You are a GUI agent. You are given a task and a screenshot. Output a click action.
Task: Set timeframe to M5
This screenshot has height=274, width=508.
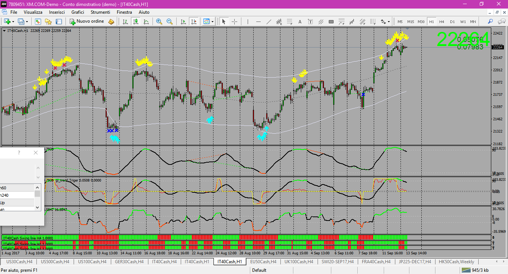pos(400,22)
